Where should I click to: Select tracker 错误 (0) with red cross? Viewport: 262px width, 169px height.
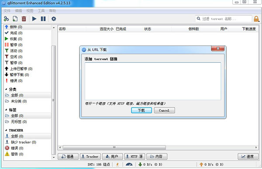[x=28, y=148]
